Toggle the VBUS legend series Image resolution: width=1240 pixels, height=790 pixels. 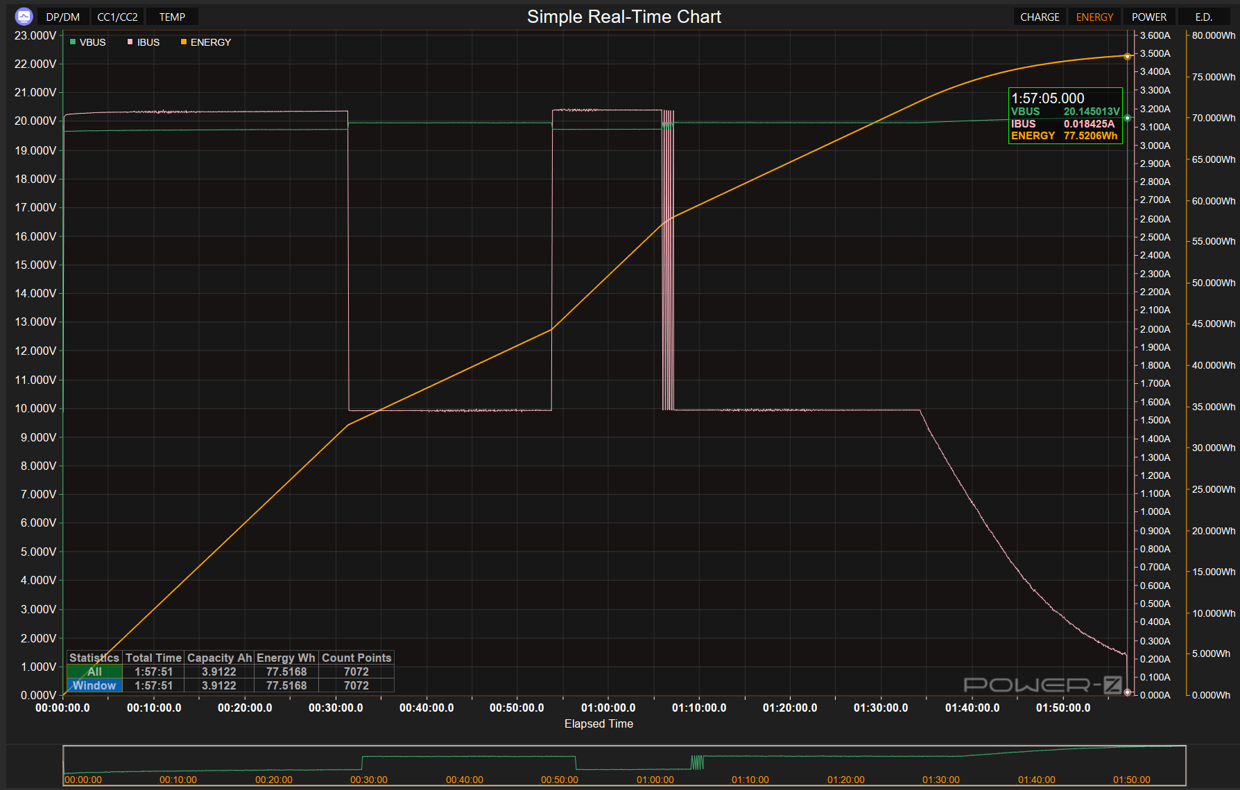pyautogui.click(x=92, y=42)
